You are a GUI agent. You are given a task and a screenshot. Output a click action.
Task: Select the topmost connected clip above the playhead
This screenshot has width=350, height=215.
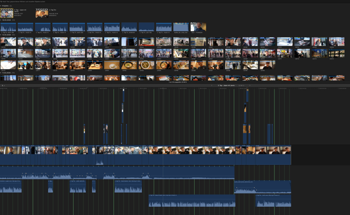coord(124,95)
